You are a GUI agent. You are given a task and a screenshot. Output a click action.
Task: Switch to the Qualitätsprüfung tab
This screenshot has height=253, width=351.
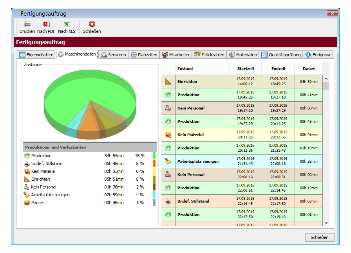pyautogui.click(x=281, y=54)
